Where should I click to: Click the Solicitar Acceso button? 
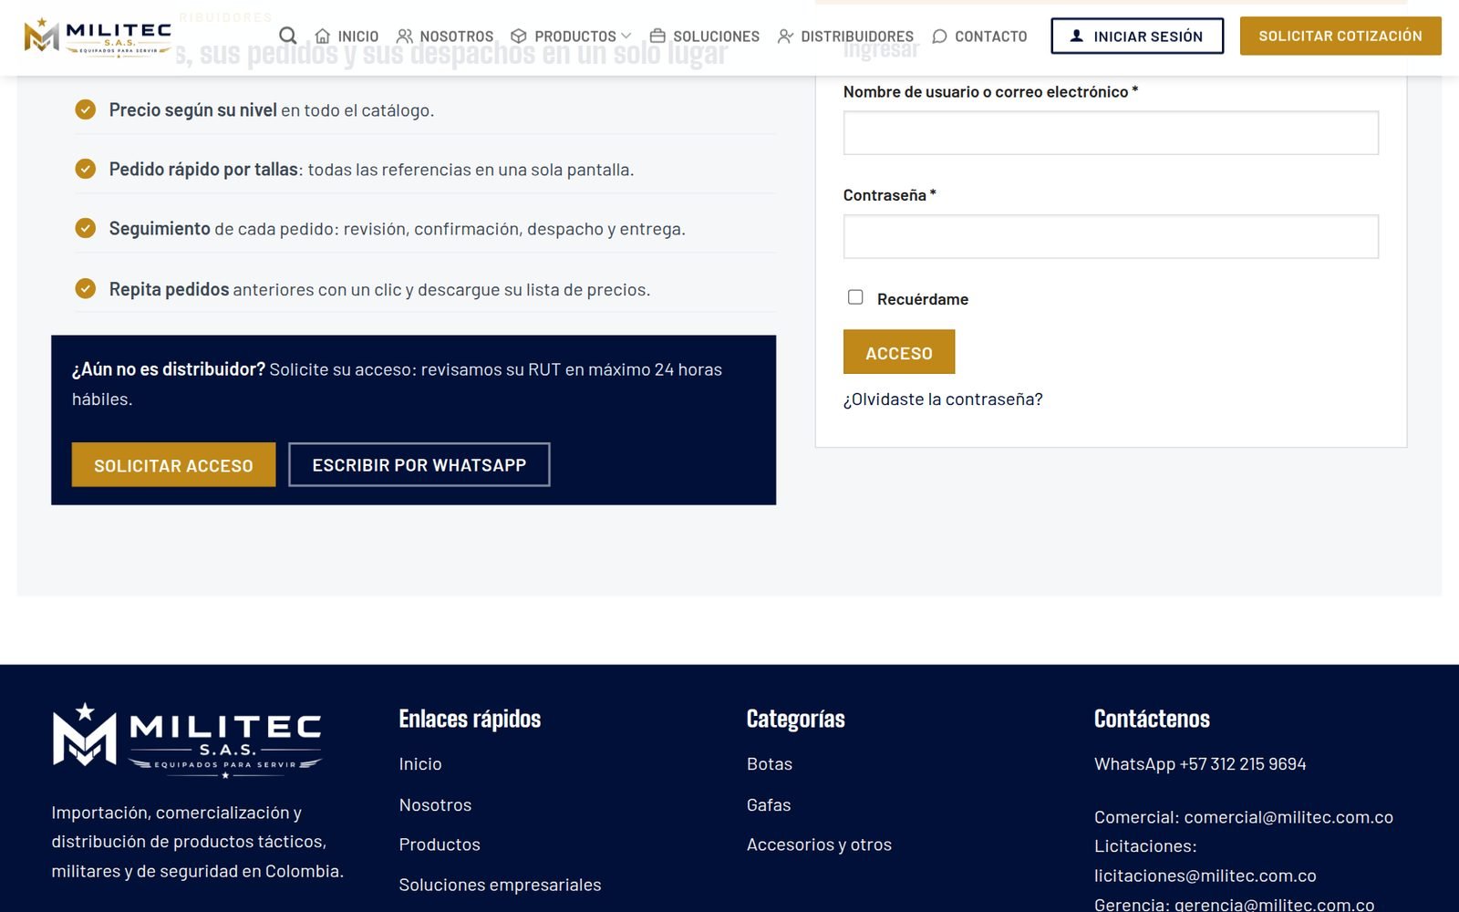[173, 465]
